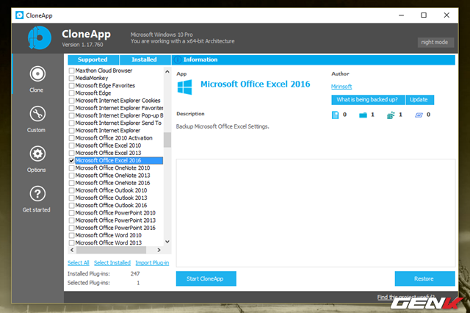Toggle the night mode button

tap(435, 43)
